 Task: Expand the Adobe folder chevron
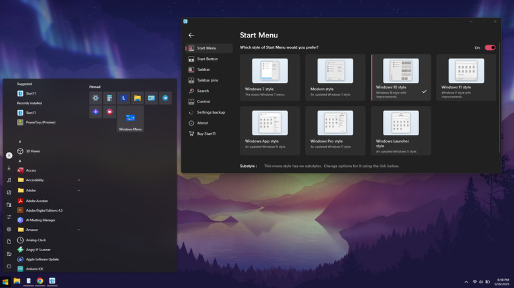(x=79, y=190)
